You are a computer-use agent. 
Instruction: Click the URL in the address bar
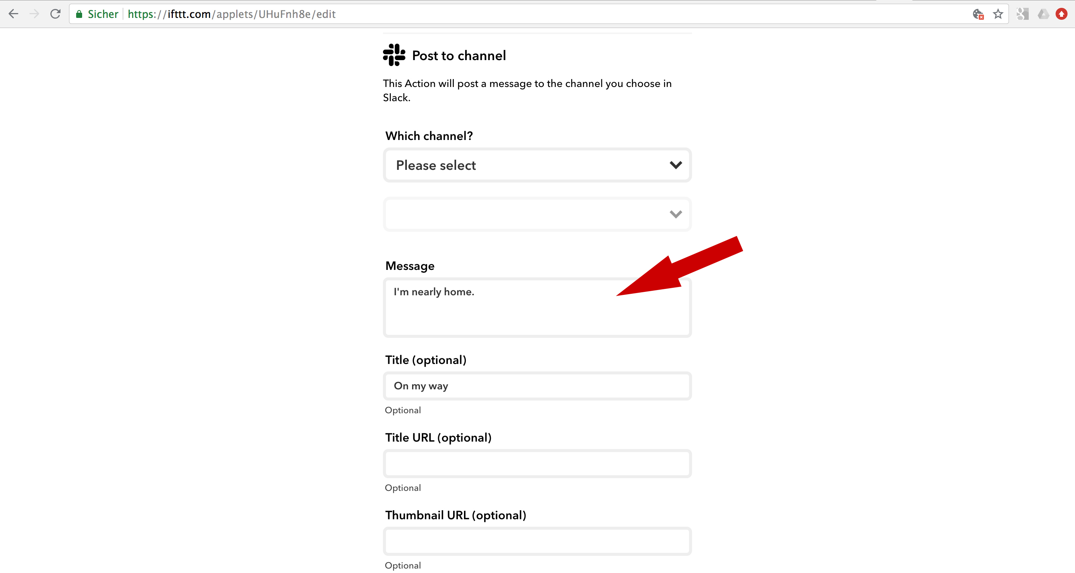coord(231,14)
